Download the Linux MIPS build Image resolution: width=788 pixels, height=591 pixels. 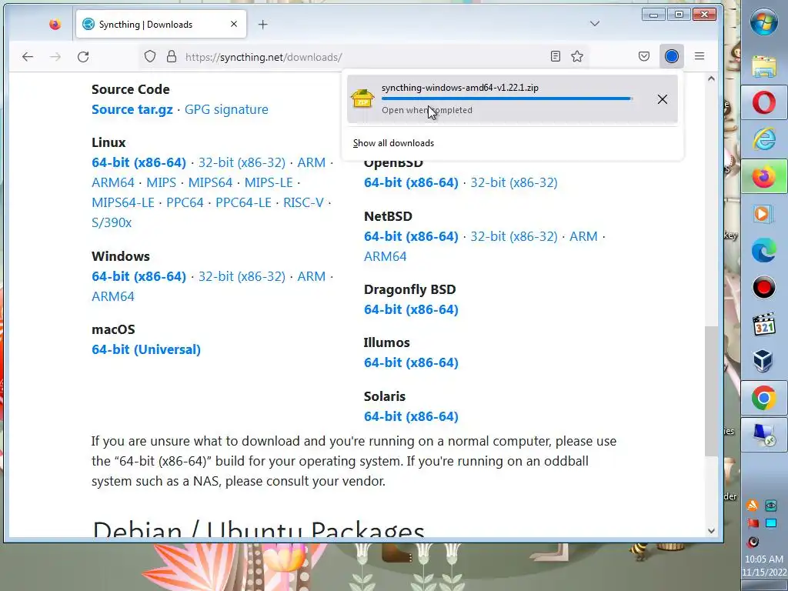(x=162, y=182)
